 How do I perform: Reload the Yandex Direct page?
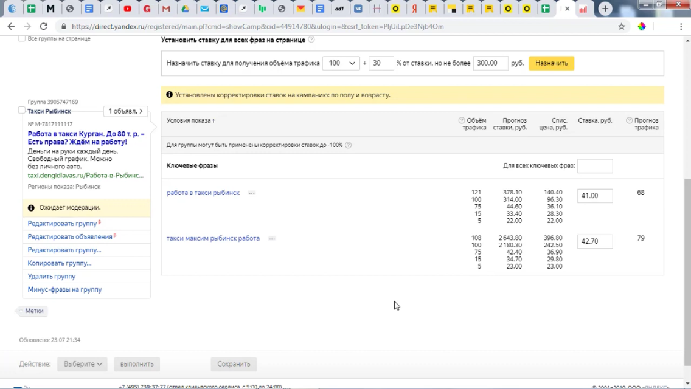(44, 26)
